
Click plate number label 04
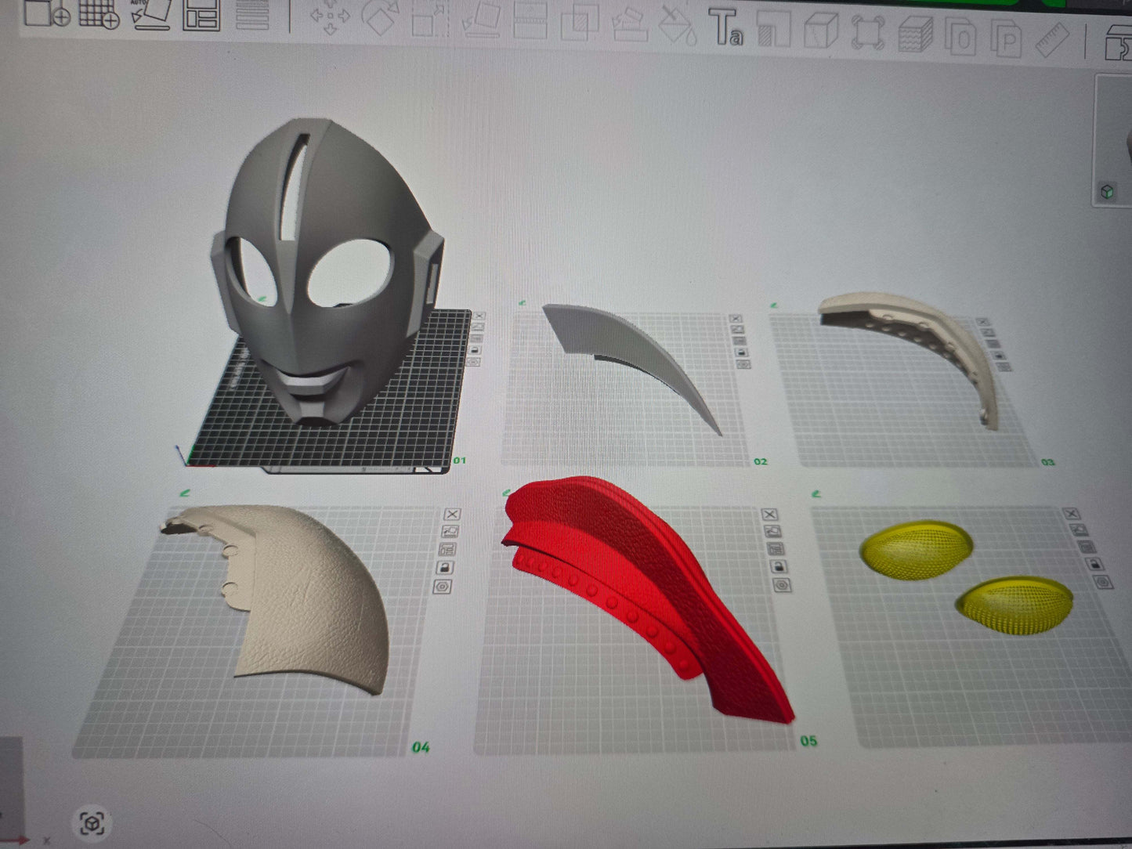tap(421, 747)
